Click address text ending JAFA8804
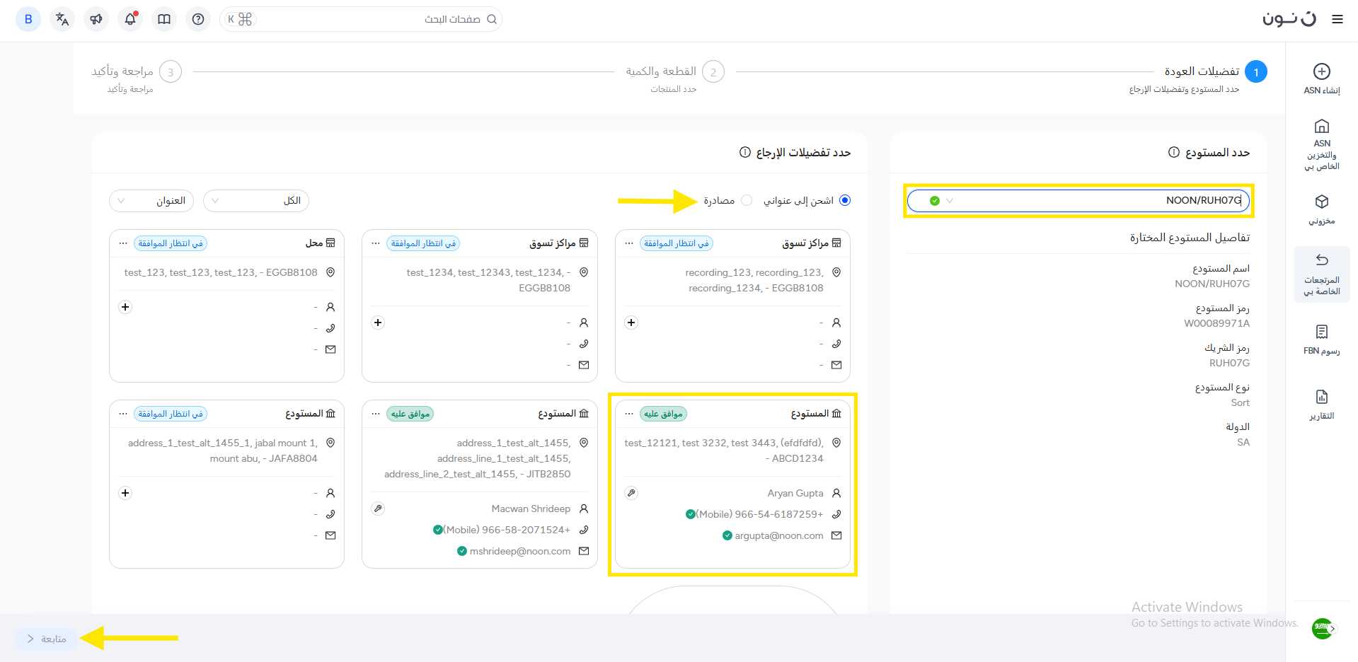Image resolution: width=1358 pixels, height=662 pixels. click(x=222, y=451)
